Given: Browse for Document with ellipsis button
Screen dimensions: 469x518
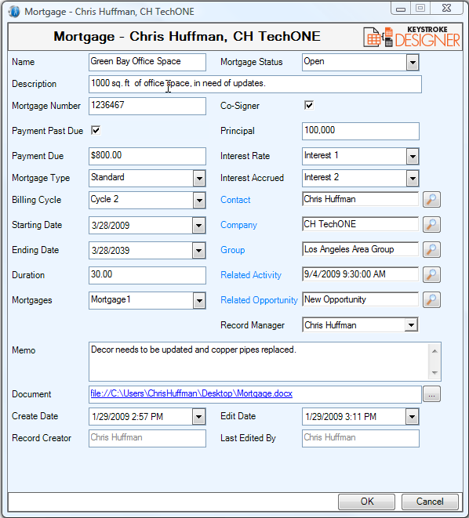Looking at the screenshot, I should pyautogui.click(x=431, y=394).
